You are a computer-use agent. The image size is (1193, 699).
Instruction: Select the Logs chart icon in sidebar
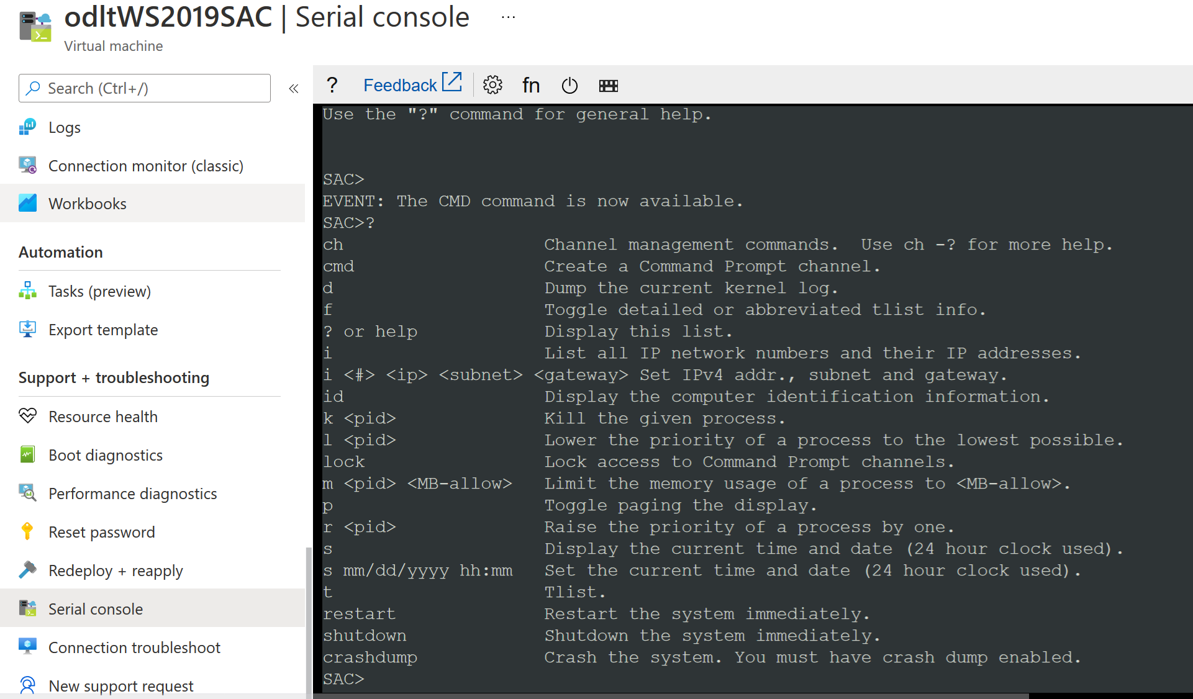point(27,127)
